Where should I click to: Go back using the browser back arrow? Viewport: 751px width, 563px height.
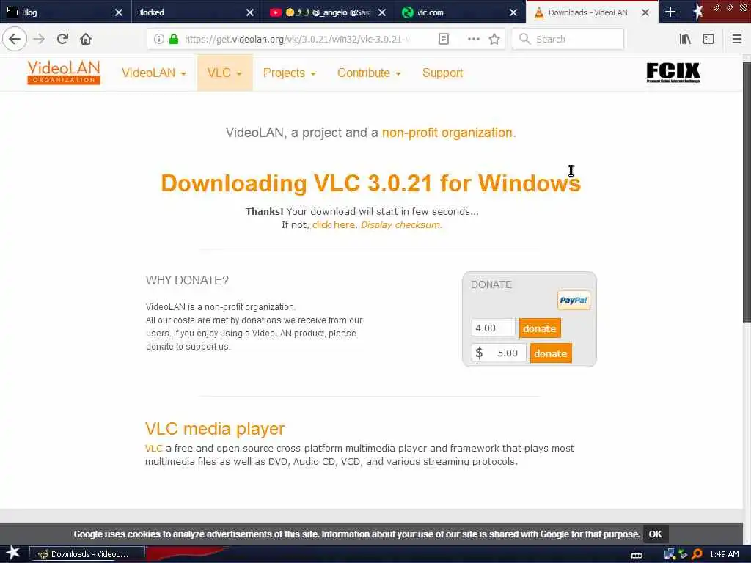[x=15, y=39]
